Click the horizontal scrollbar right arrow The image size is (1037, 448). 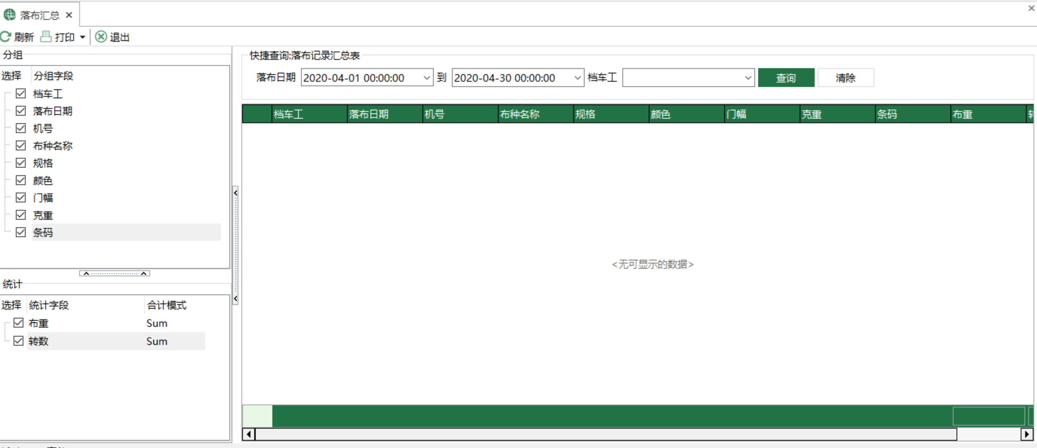(x=1027, y=434)
